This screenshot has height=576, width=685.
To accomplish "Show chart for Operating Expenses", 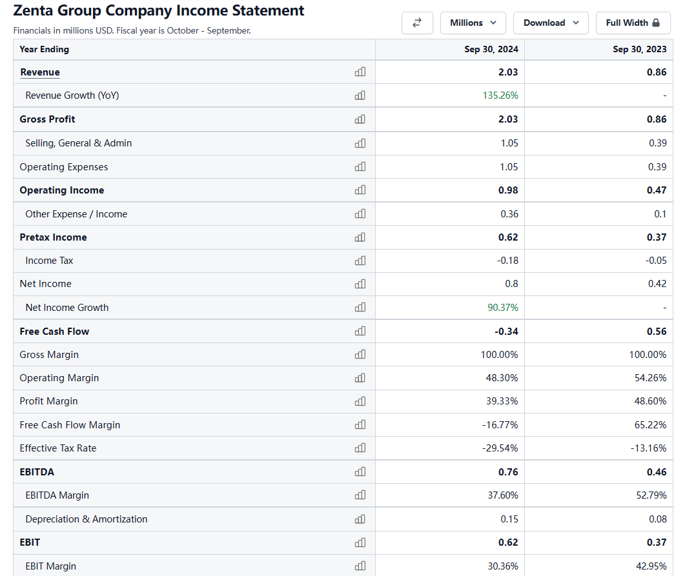I will tap(360, 166).
